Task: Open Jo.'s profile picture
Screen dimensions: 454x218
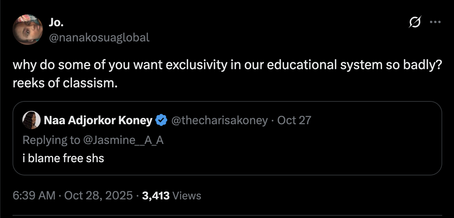Action: point(28,30)
